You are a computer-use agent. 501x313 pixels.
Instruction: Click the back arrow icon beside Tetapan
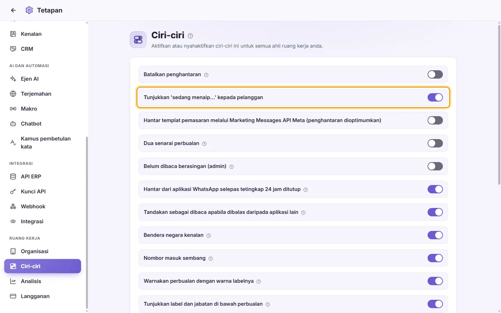point(13,10)
